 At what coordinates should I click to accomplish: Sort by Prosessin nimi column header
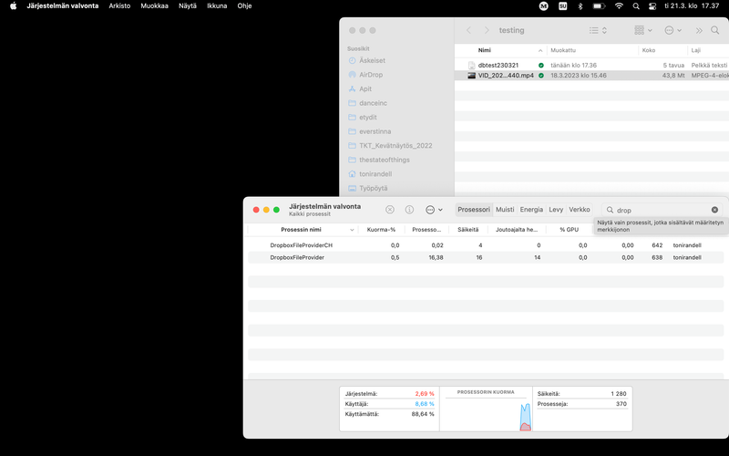301,230
